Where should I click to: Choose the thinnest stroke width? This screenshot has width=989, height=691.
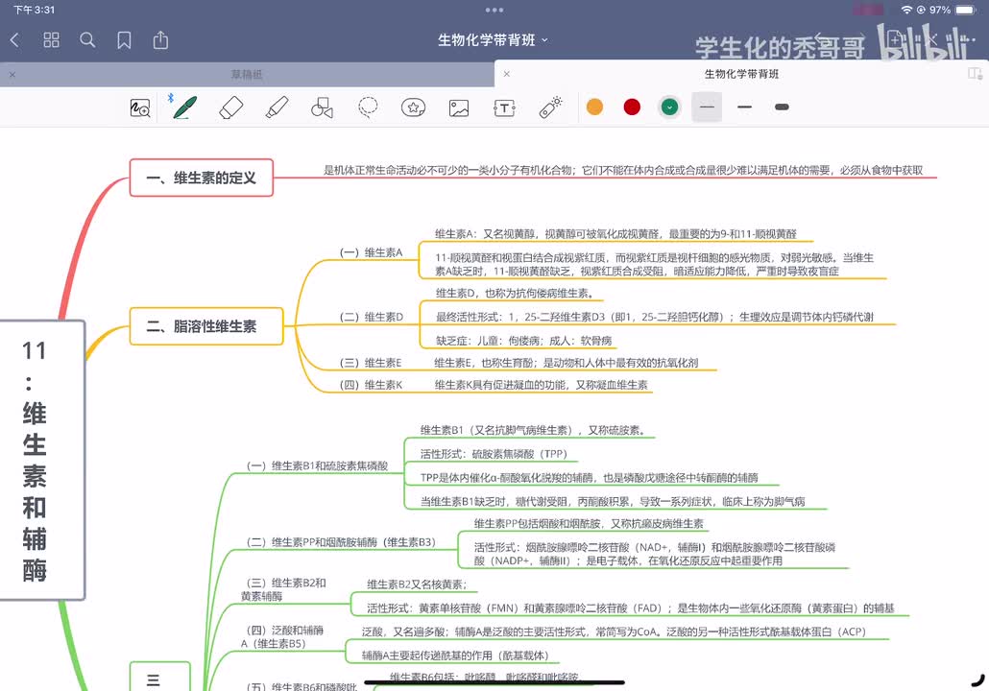pyautogui.click(x=707, y=107)
